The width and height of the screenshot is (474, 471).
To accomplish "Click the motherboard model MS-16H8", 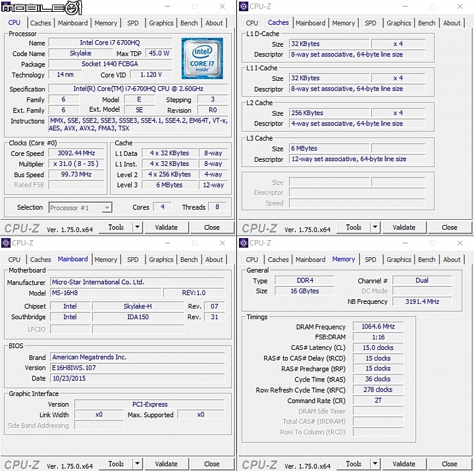I will coord(106,293).
